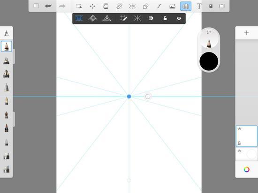Toggle perspective snap magnet

151,18
